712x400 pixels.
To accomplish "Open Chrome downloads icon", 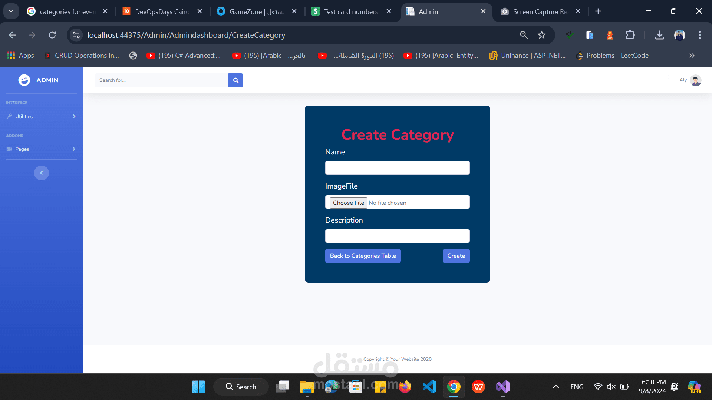I will pyautogui.click(x=659, y=35).
